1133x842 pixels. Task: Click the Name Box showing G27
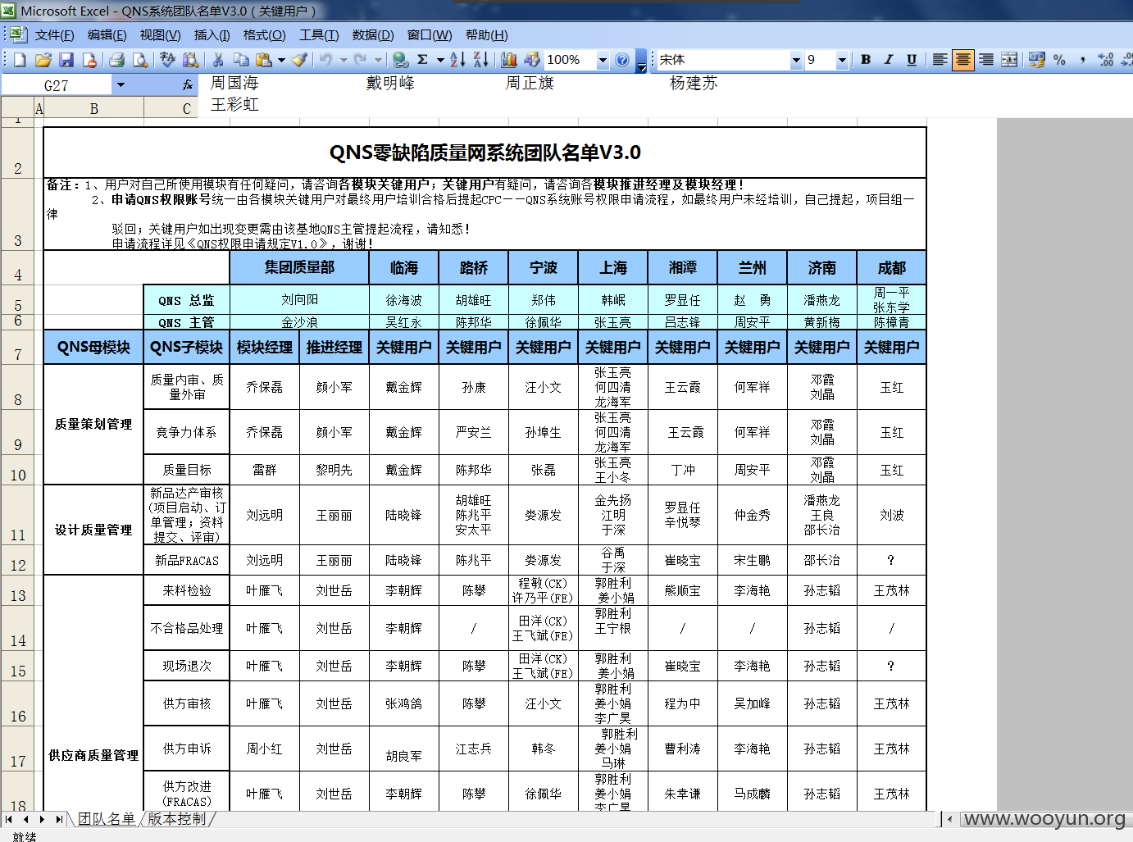(57, 84)
